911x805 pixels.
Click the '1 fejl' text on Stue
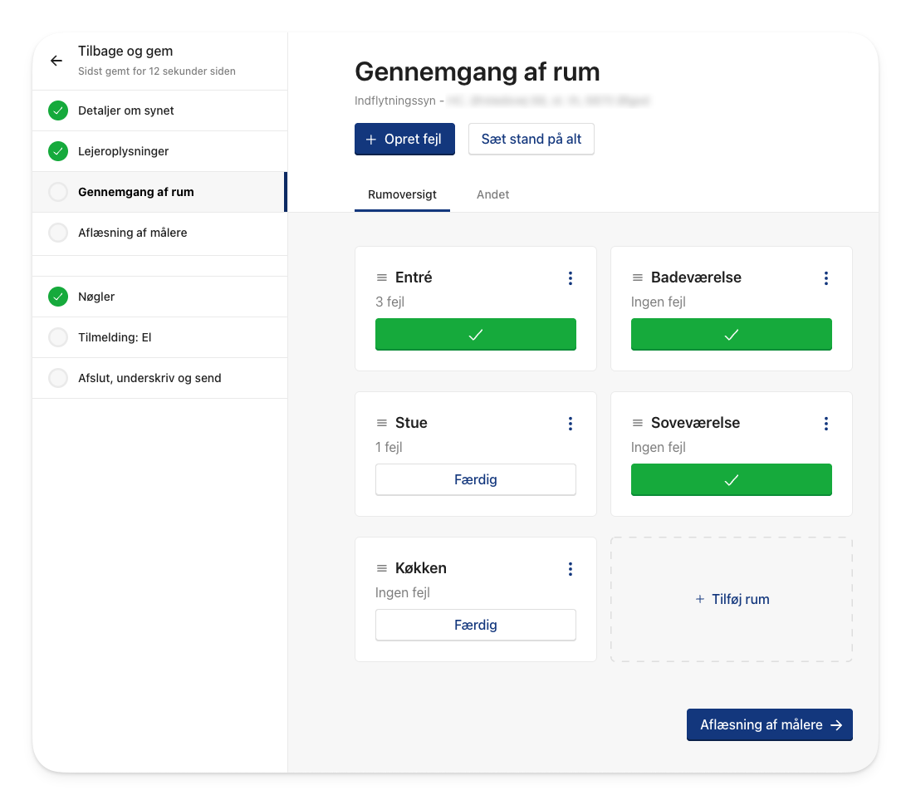point(389,447)
